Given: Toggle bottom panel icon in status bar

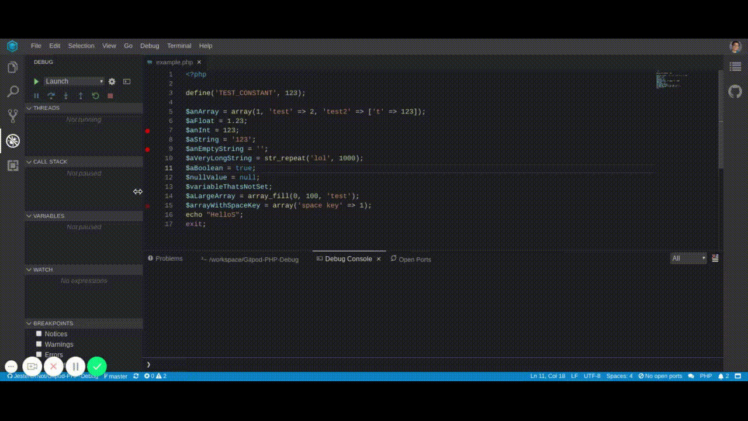Looking at the screenshot, I should click(738, 376).
